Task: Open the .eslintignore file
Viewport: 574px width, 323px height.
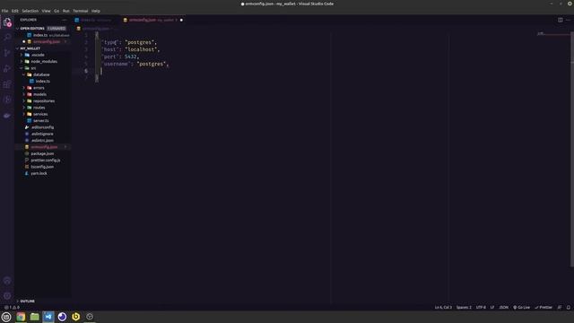Action: pyautogui.click(x=42, y=134)
